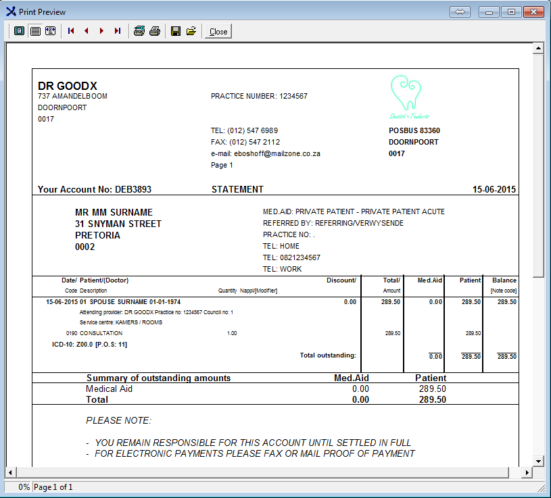Click the whole page zoom icon
The width and height of the screenshot is (551, 498).
19,31
